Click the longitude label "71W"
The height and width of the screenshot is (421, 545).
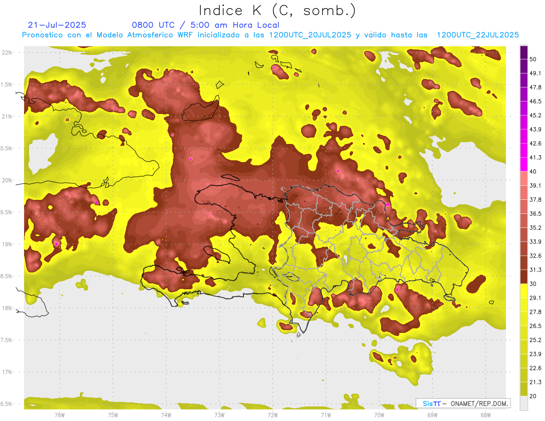click(x=326, y=415)
